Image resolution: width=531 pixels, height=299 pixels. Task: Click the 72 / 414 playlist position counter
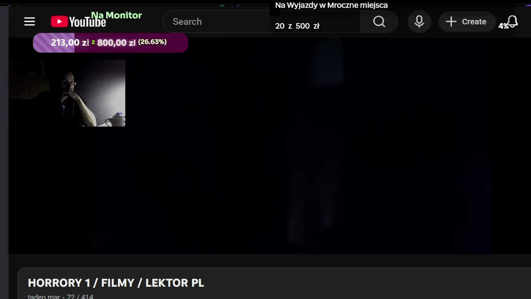[x=80, y=297]
